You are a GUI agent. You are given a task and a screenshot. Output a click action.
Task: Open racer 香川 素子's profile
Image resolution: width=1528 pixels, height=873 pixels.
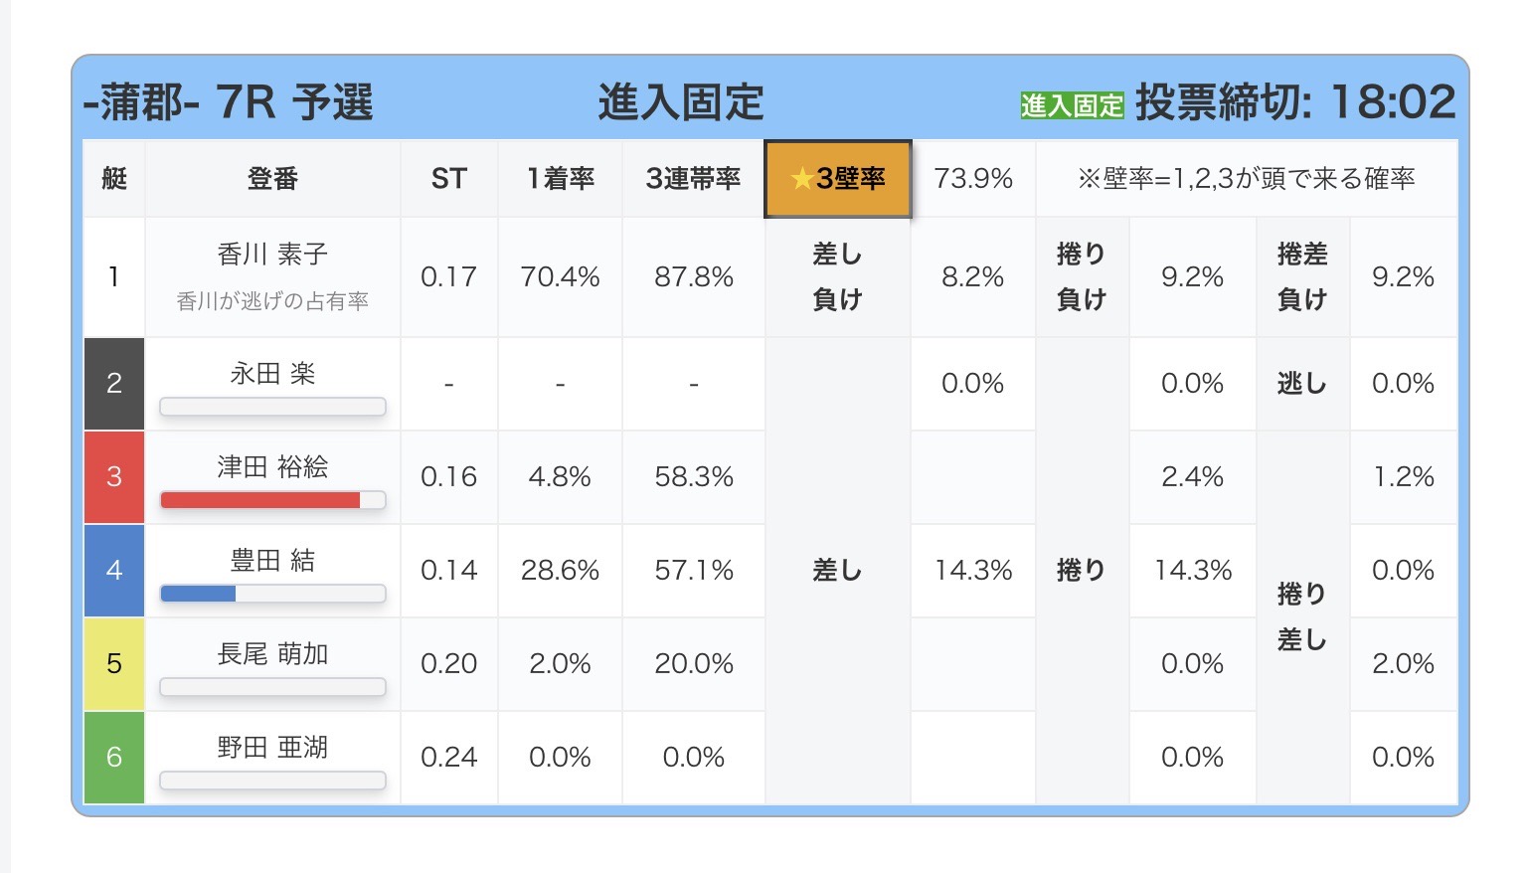(x=272, y=255)
